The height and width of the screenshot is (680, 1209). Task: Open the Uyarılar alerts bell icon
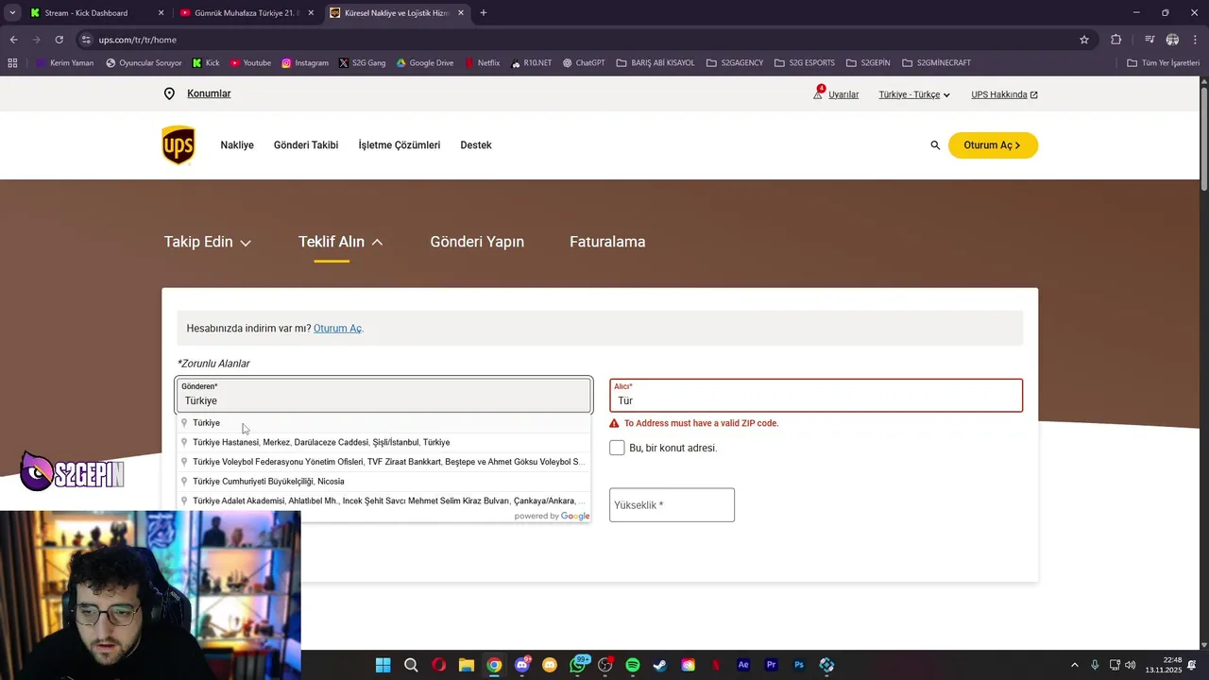coord(819,93)
